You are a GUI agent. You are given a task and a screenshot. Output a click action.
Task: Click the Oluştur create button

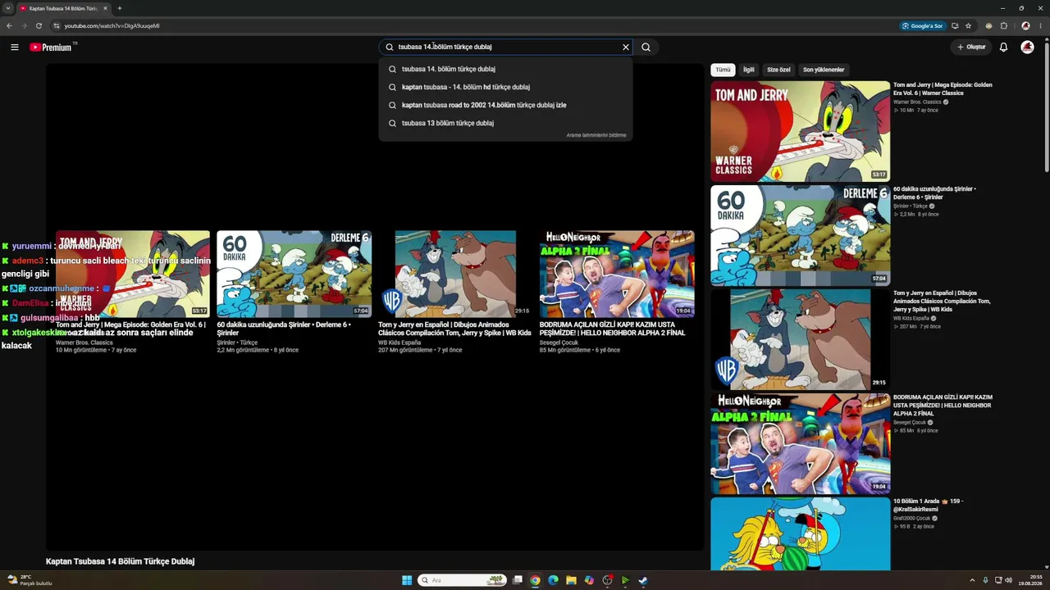click(971, 48)
